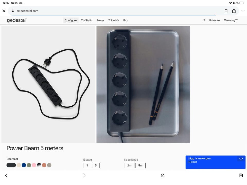247x185 pixels.
Task: Choose 5m cable length
Action: point(140,165)
